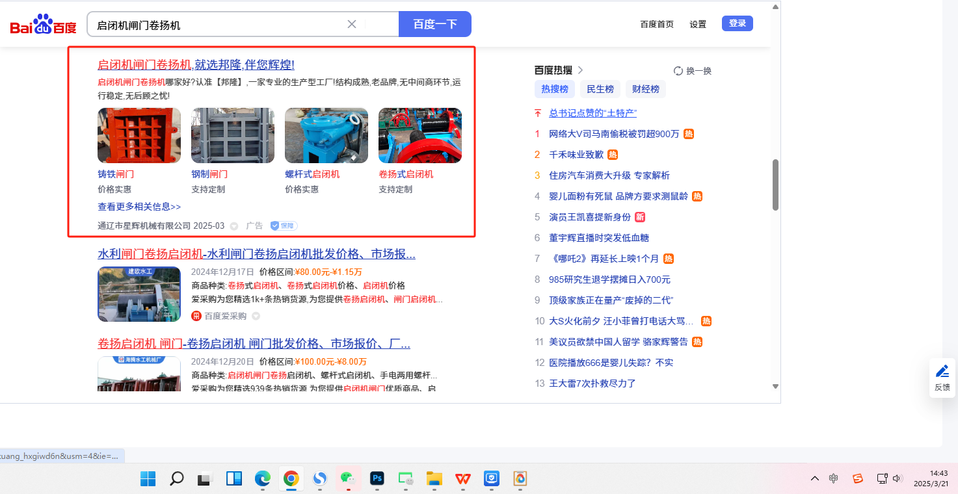Click the 登录 login button
The height and width of the screenshot is (494, 958).
pyautogui.click(x=737, y=23)
